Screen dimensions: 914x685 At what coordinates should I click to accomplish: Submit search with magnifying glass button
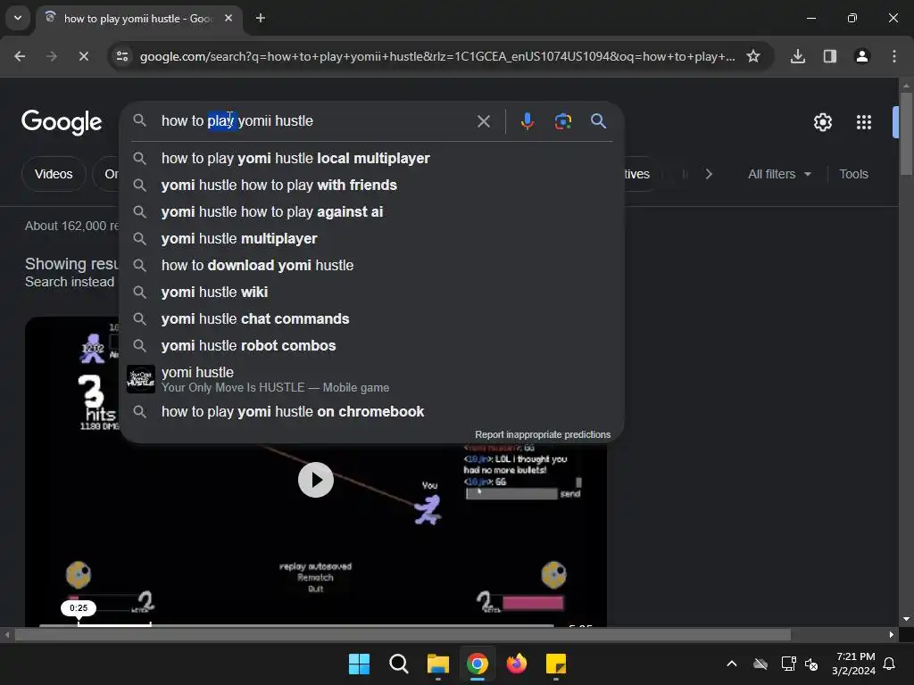click(598, 121)
